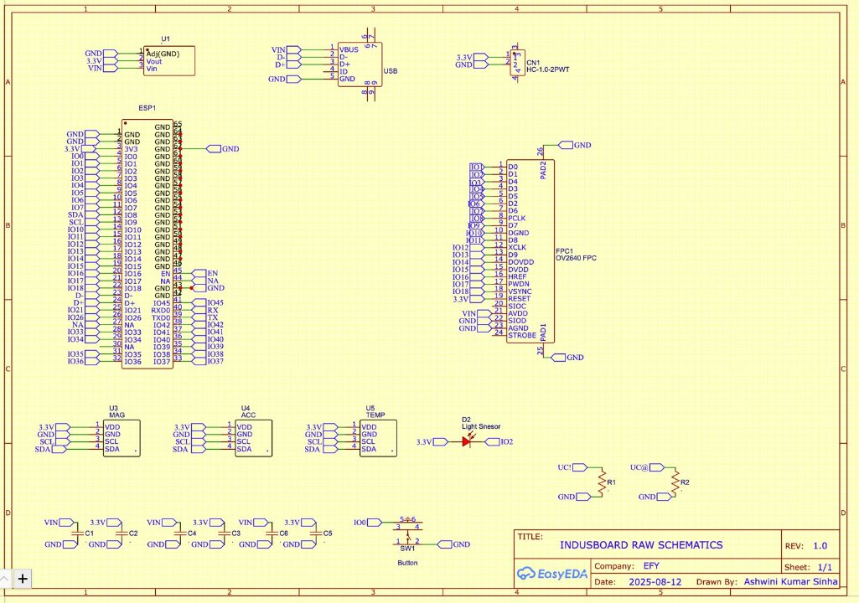Image resolution: width=859 pixels, height=603 pixels.
Task: Click the Light Snesor label above D2
Action: 481,426
